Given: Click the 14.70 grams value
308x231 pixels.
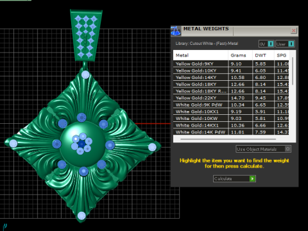Looking at the screenshot, I should pos(237,98).
